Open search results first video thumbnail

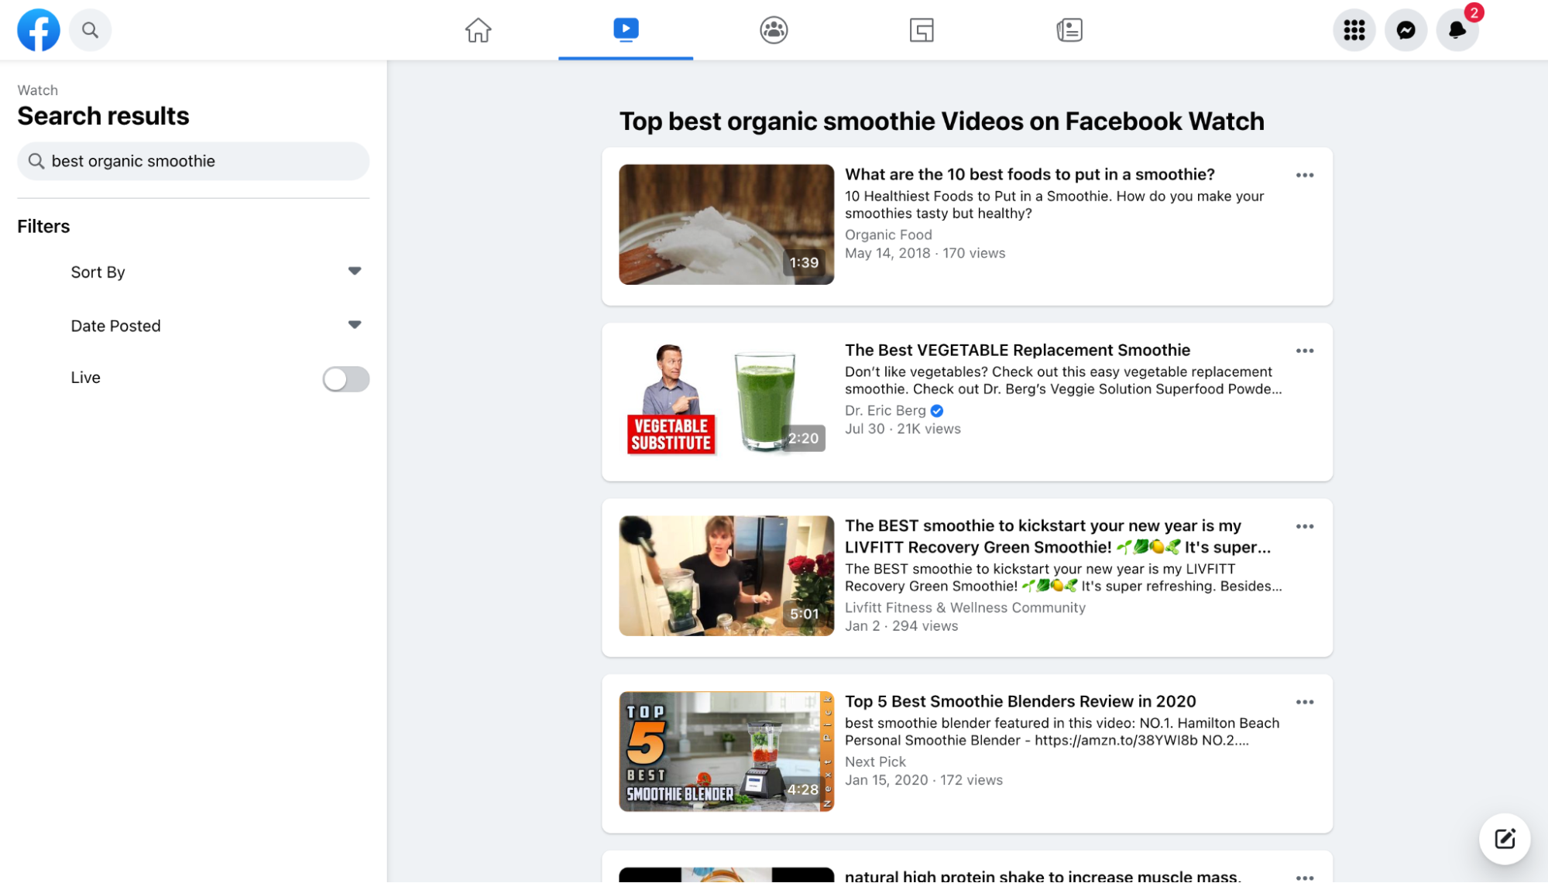726,224
